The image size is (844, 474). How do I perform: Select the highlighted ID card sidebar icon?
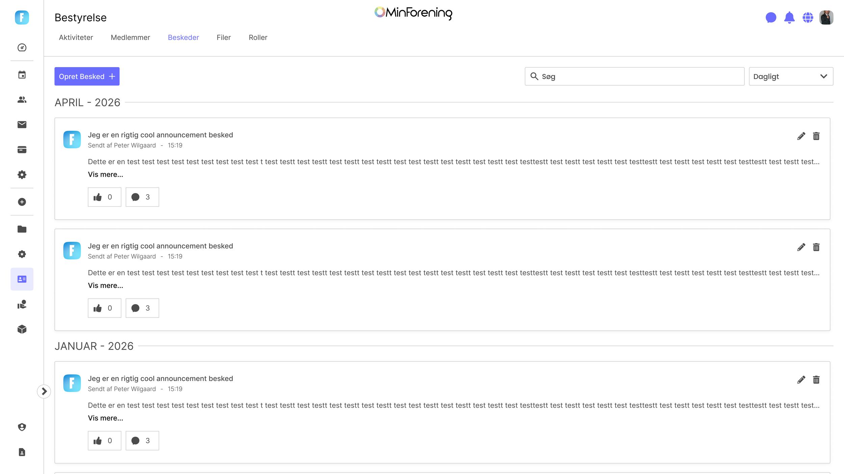22,279
